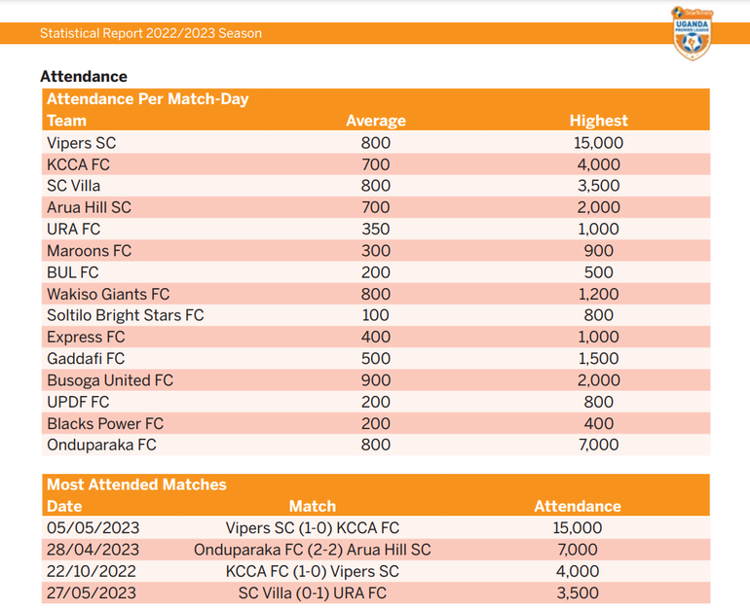This screenshot has width=750, height=610.
Task: Click the Average column header
Action: [x=375, y=121]
